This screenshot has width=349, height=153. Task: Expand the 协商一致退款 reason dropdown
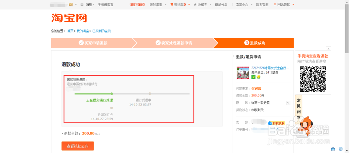pyautogui.click(x=288, y=103)
